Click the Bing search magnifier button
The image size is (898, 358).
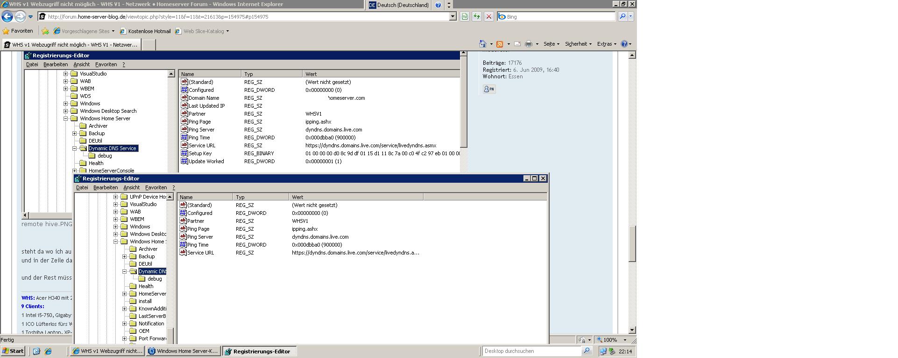622,16
